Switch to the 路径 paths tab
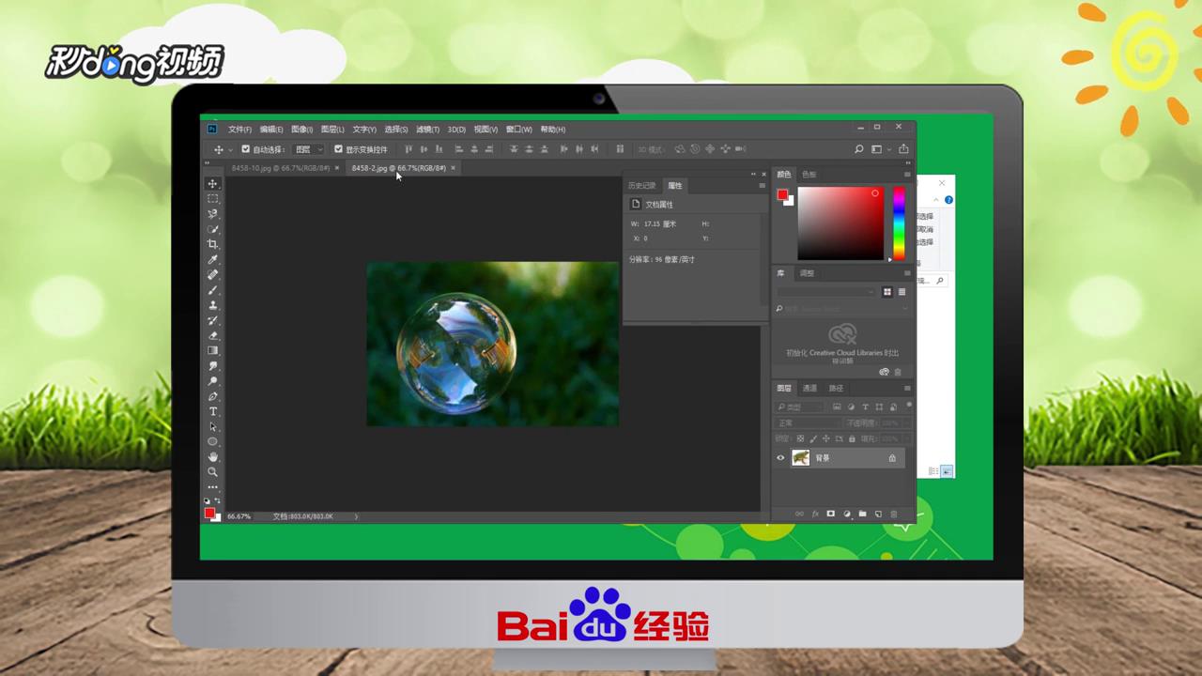Image resolution: width=1202 pixels, height=676 pixels. [836, 389]
